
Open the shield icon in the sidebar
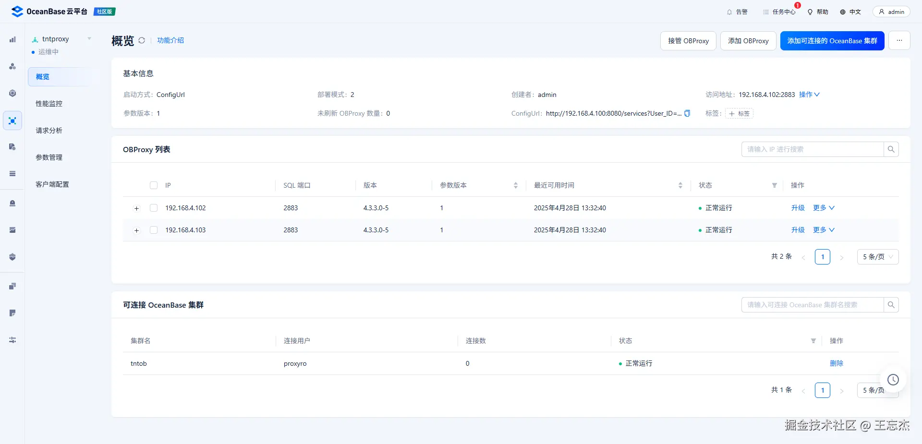(x=12, y=257)
